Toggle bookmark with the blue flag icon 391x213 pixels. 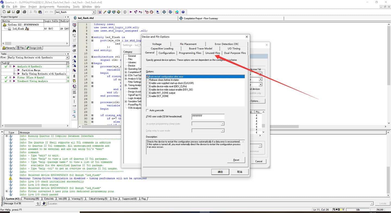[x=74, y=57]
